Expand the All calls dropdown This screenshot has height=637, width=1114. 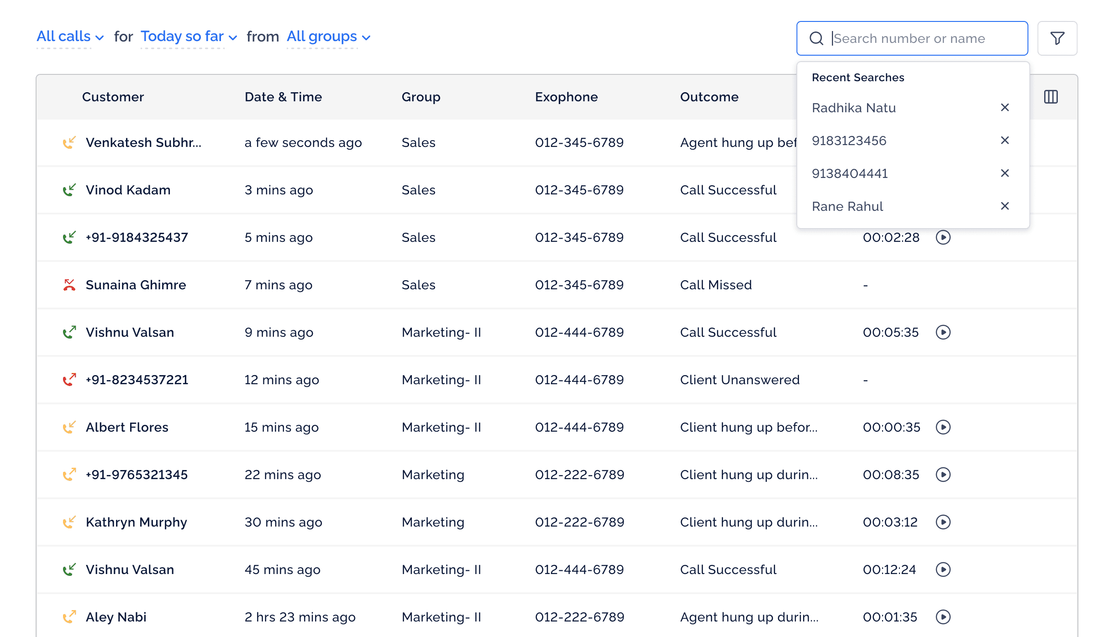[70, 37]
